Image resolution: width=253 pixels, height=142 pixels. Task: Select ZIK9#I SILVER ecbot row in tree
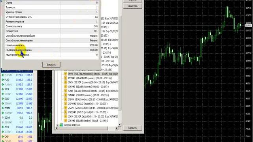(x=88, y=121)
